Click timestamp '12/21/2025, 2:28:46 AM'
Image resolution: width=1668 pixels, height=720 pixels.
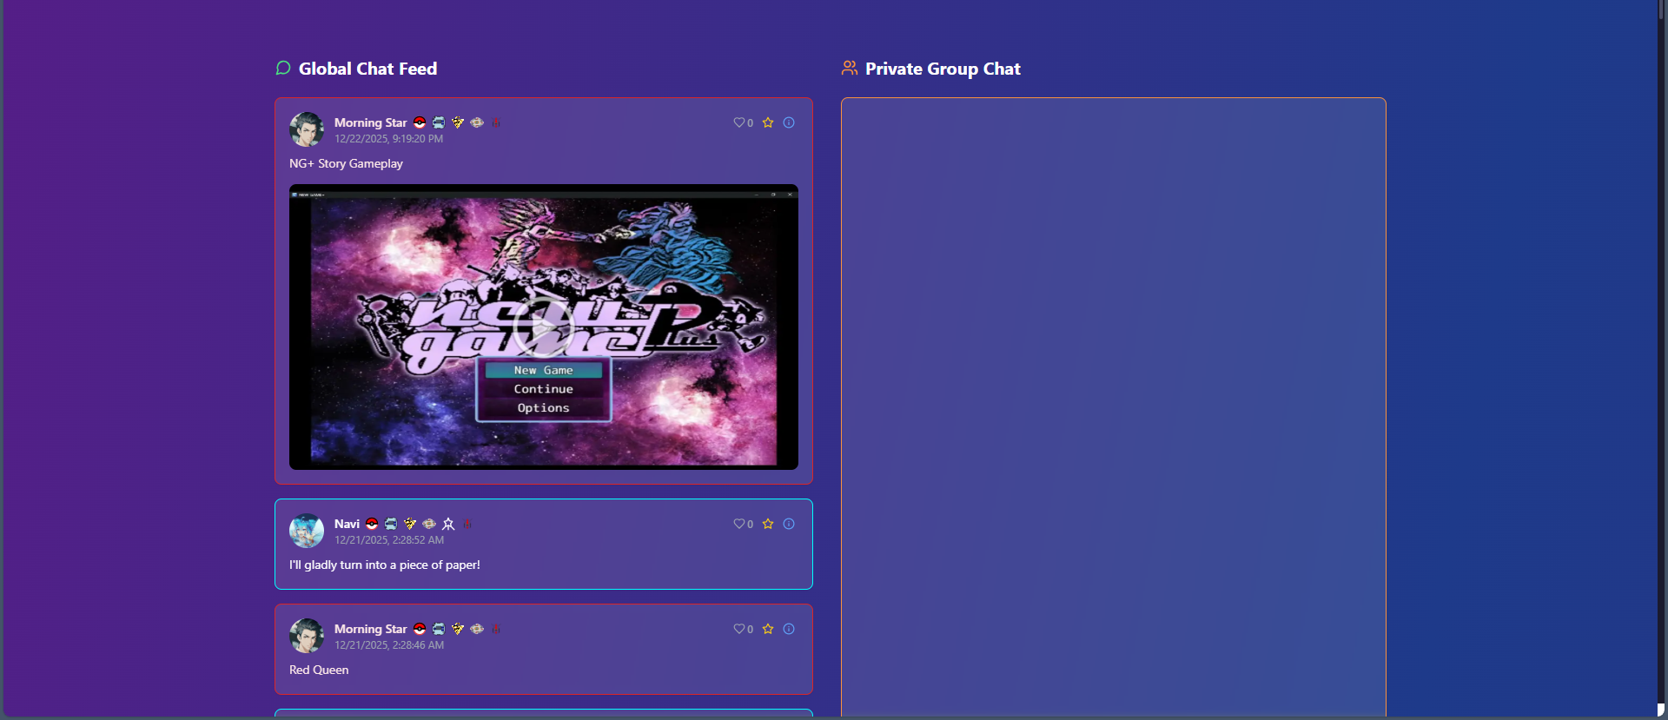(x=389, y=645)
